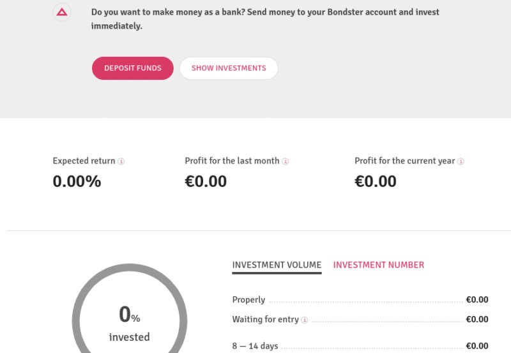Click the 0.00% expected return value
Viewport: 511px width, 353px height.
pos(77,181)
